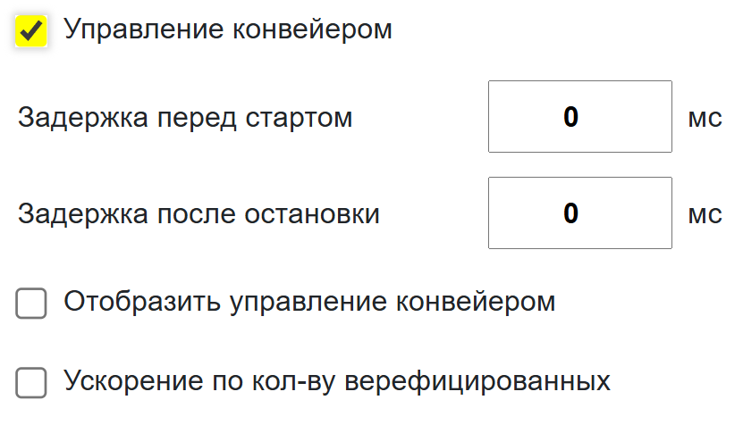Screen dimensions: 743x425
Task: Click the black checkmark icon on yellow box
Action: [32, 32]
